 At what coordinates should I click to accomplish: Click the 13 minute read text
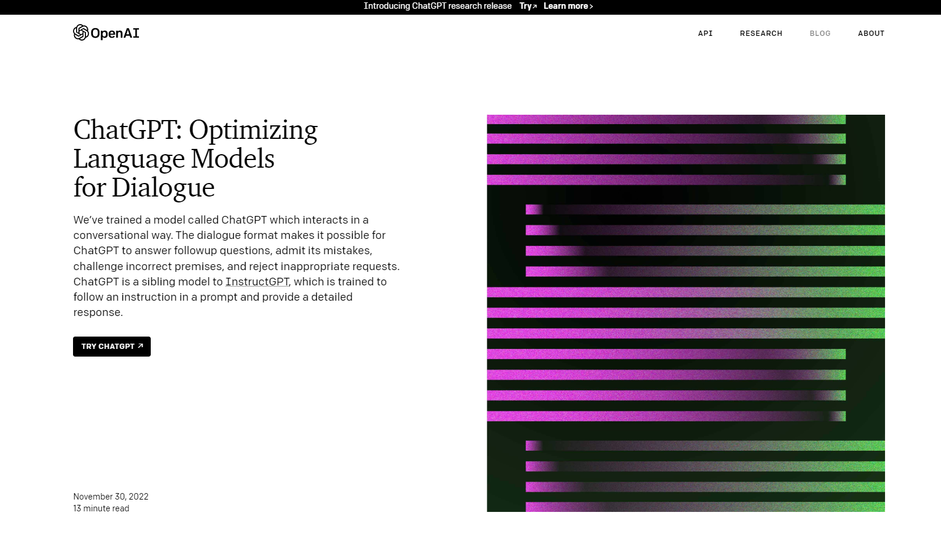point(101,508)
